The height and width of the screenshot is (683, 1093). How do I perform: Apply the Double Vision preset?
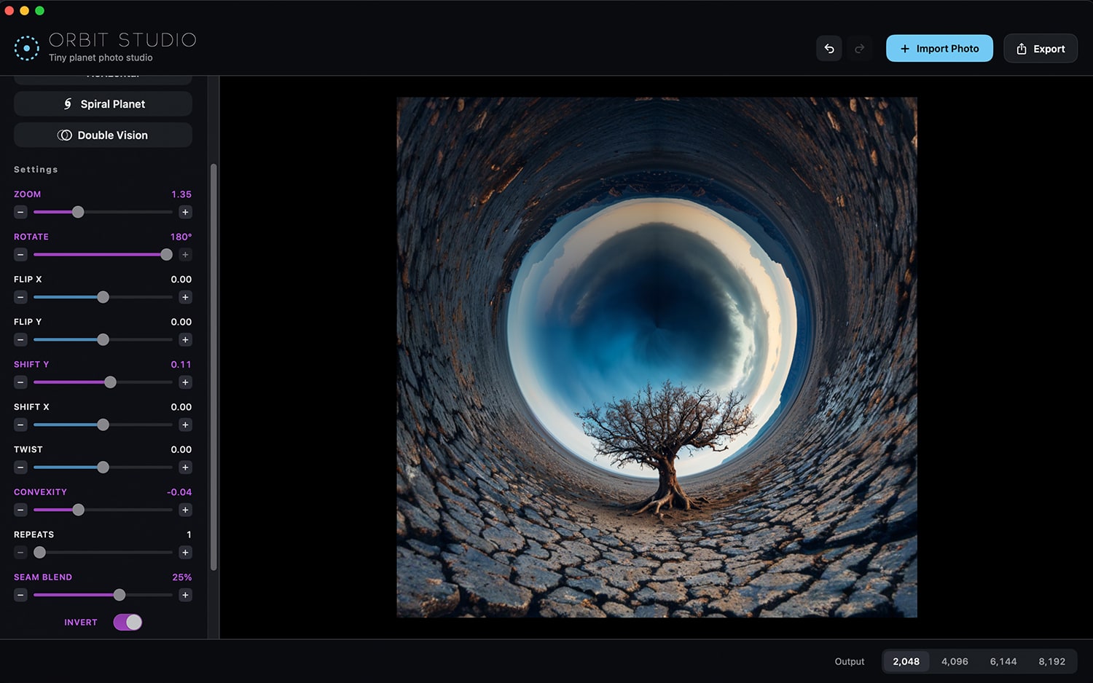pos(103,135)
